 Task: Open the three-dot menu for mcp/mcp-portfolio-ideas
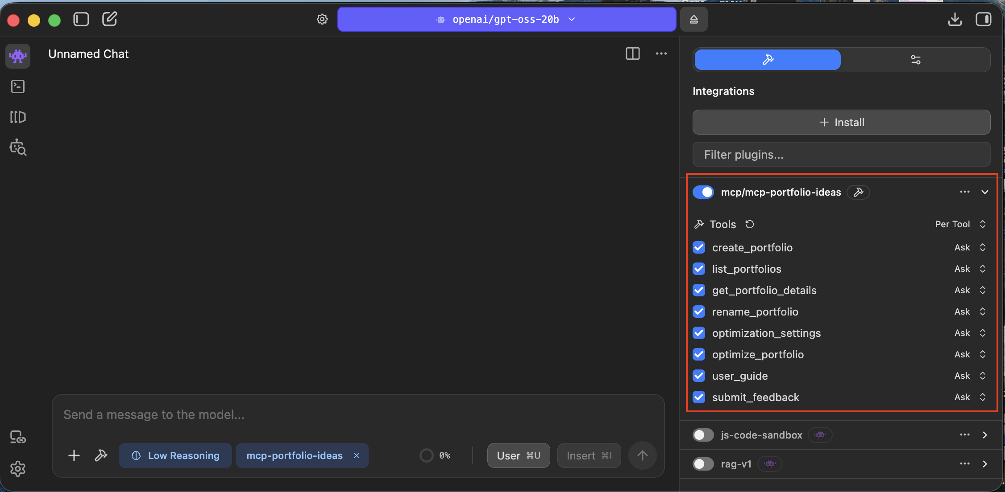pyautogui.click(x=965, y=192)
